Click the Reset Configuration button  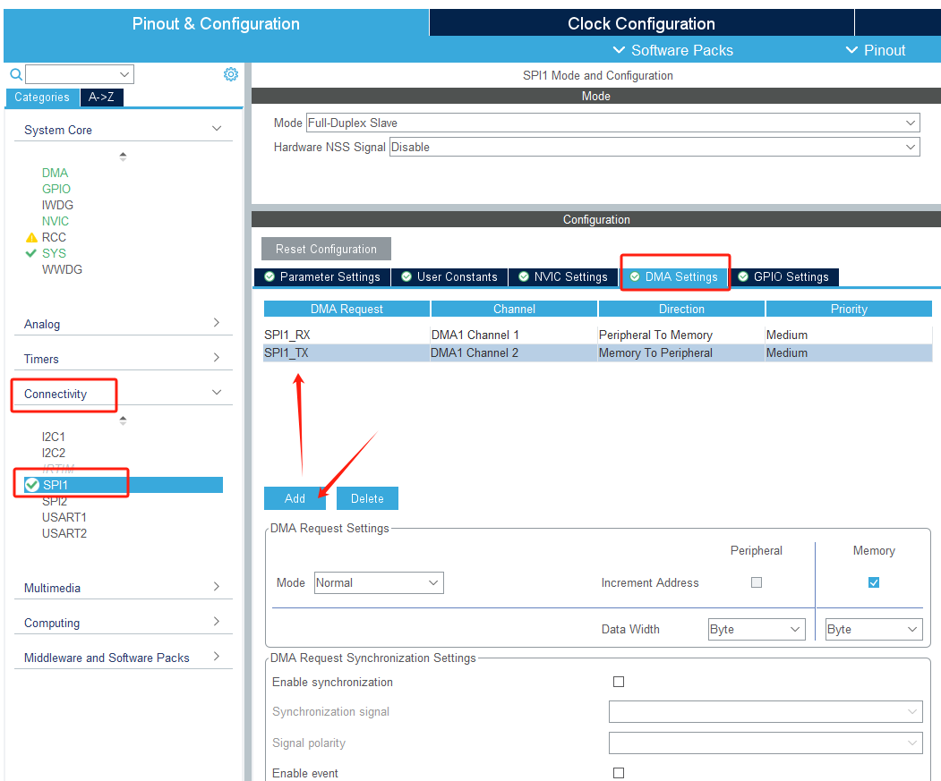coord(327,249)
